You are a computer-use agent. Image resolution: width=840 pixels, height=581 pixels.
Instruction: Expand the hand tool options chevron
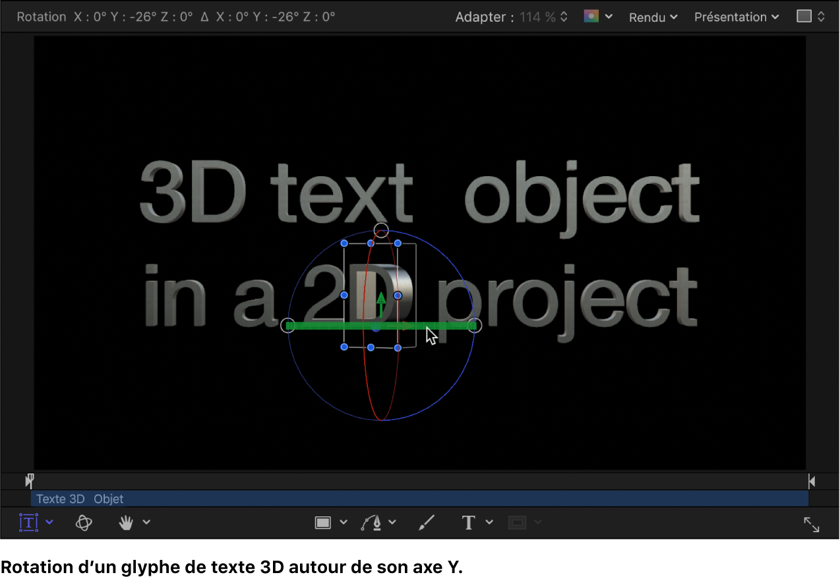pos(146,522)
